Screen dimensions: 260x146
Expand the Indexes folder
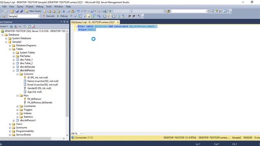17,114
